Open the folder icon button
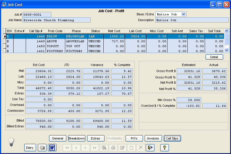The image size is (231, 154). 42,148
